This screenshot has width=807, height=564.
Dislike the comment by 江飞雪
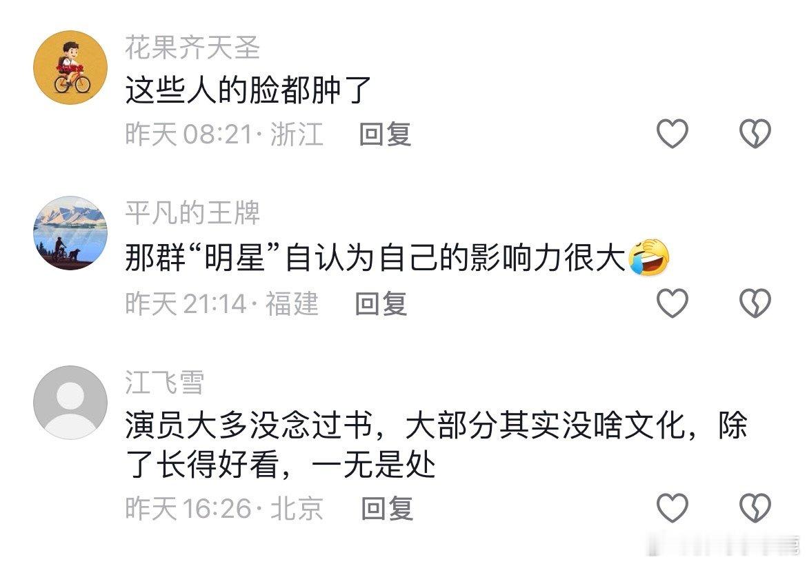point(755,507)
